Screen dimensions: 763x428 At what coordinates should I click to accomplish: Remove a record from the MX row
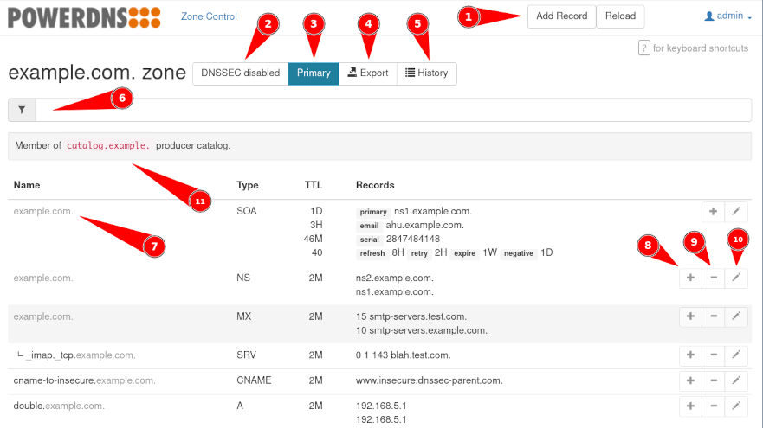[714, 316]
